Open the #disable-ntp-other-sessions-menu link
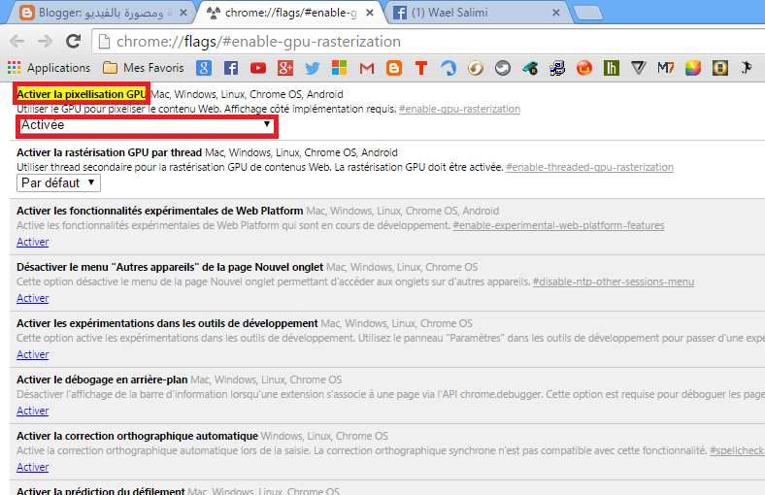Viewport: 765px width, 495px height. pos(614,281)
